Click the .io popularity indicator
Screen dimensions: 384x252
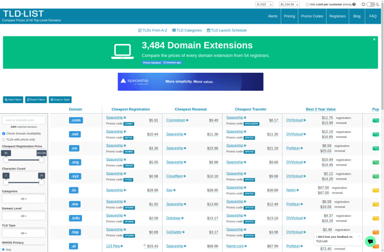point(376,190)
